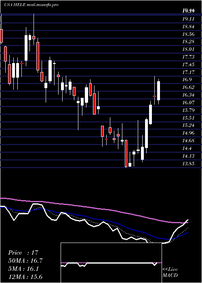
Task: Click the 16.34 price axis label
Action: 188,95
